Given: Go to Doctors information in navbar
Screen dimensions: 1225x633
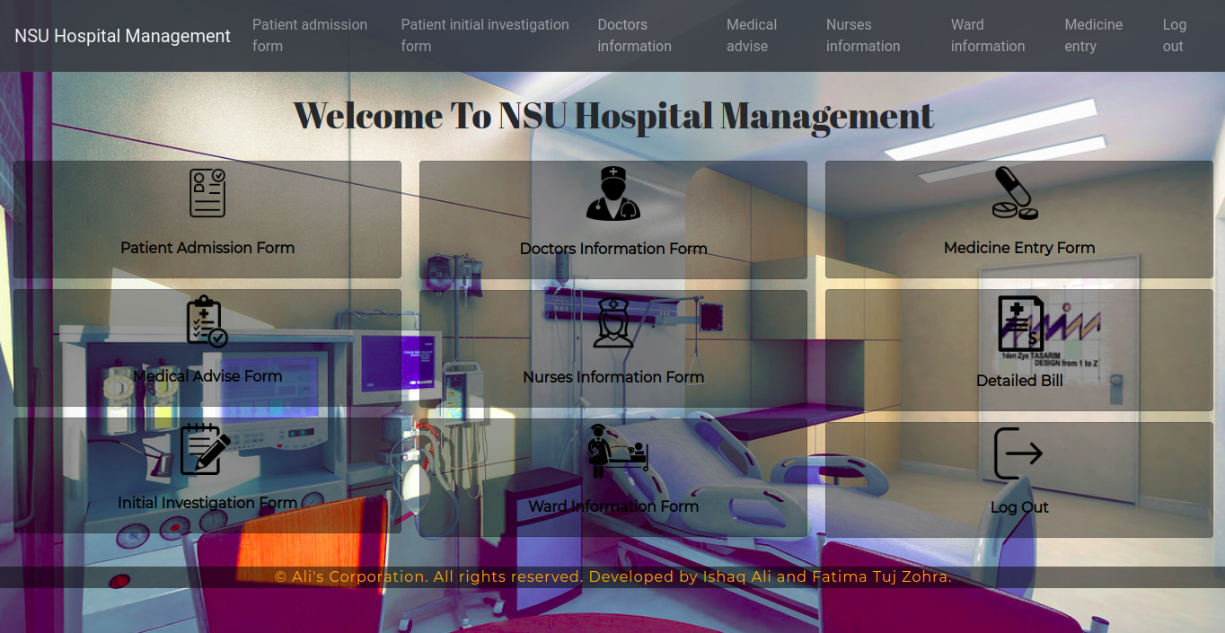Looking at the screenshot, I should [634, 36].
